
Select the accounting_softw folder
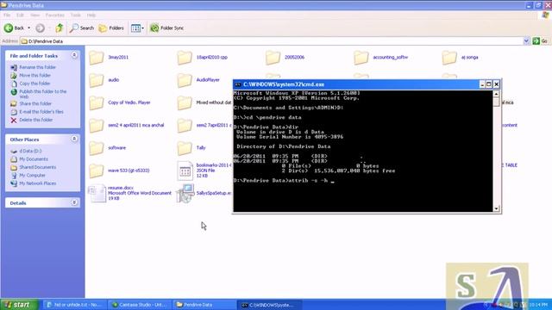(x=380, y=58)
